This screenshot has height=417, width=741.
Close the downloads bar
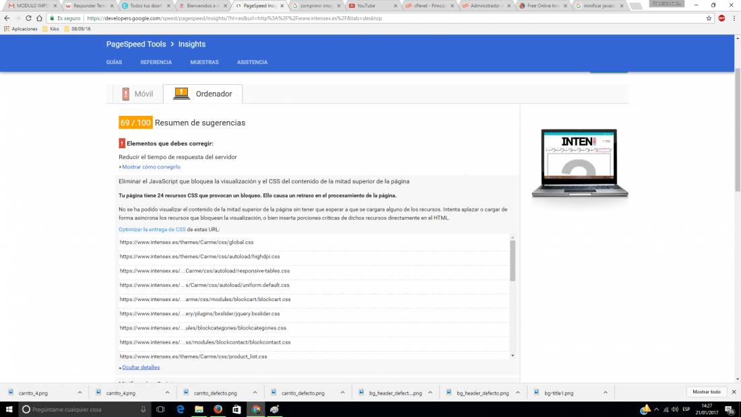pyautogui.click(x=734, y=392)
